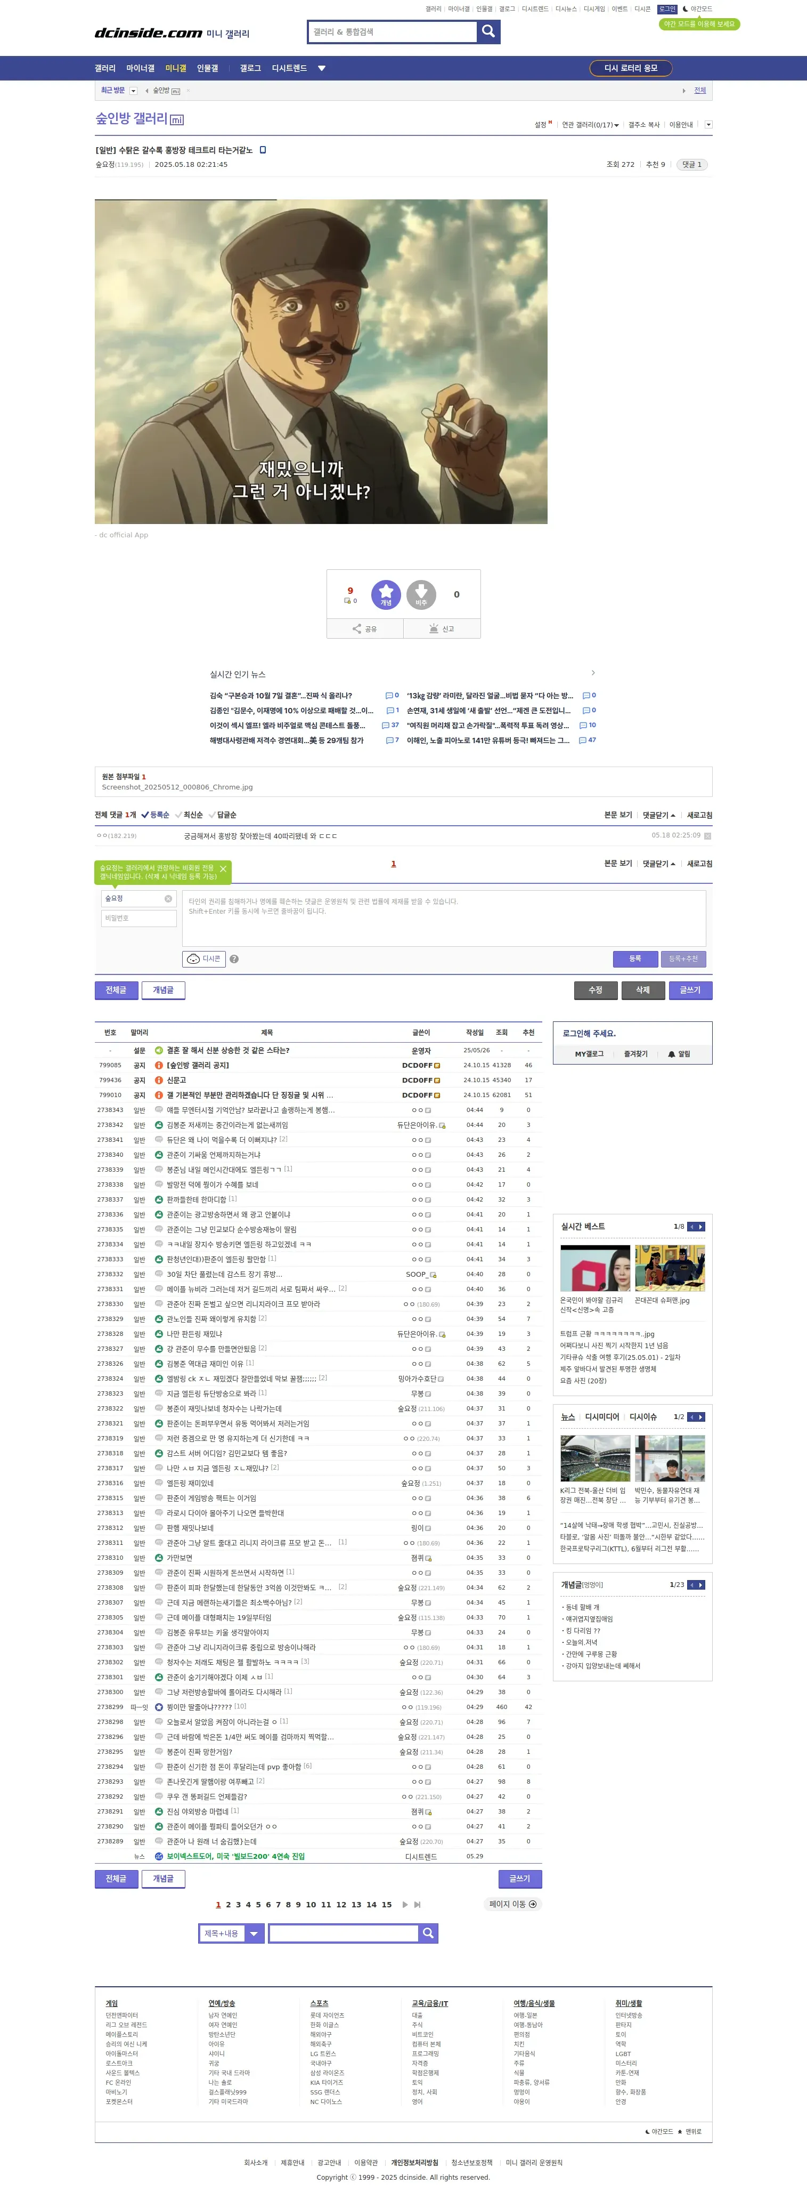Click the mini gallery badge next to 숲인방 갤러리
Image resolution: width=807 pixels, height=2208 pixels.
[177, 120]
